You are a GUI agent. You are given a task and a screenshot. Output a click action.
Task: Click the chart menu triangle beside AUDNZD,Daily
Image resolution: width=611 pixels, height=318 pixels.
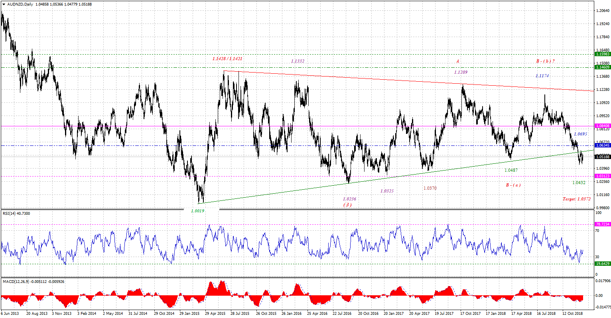click(4, 4)
